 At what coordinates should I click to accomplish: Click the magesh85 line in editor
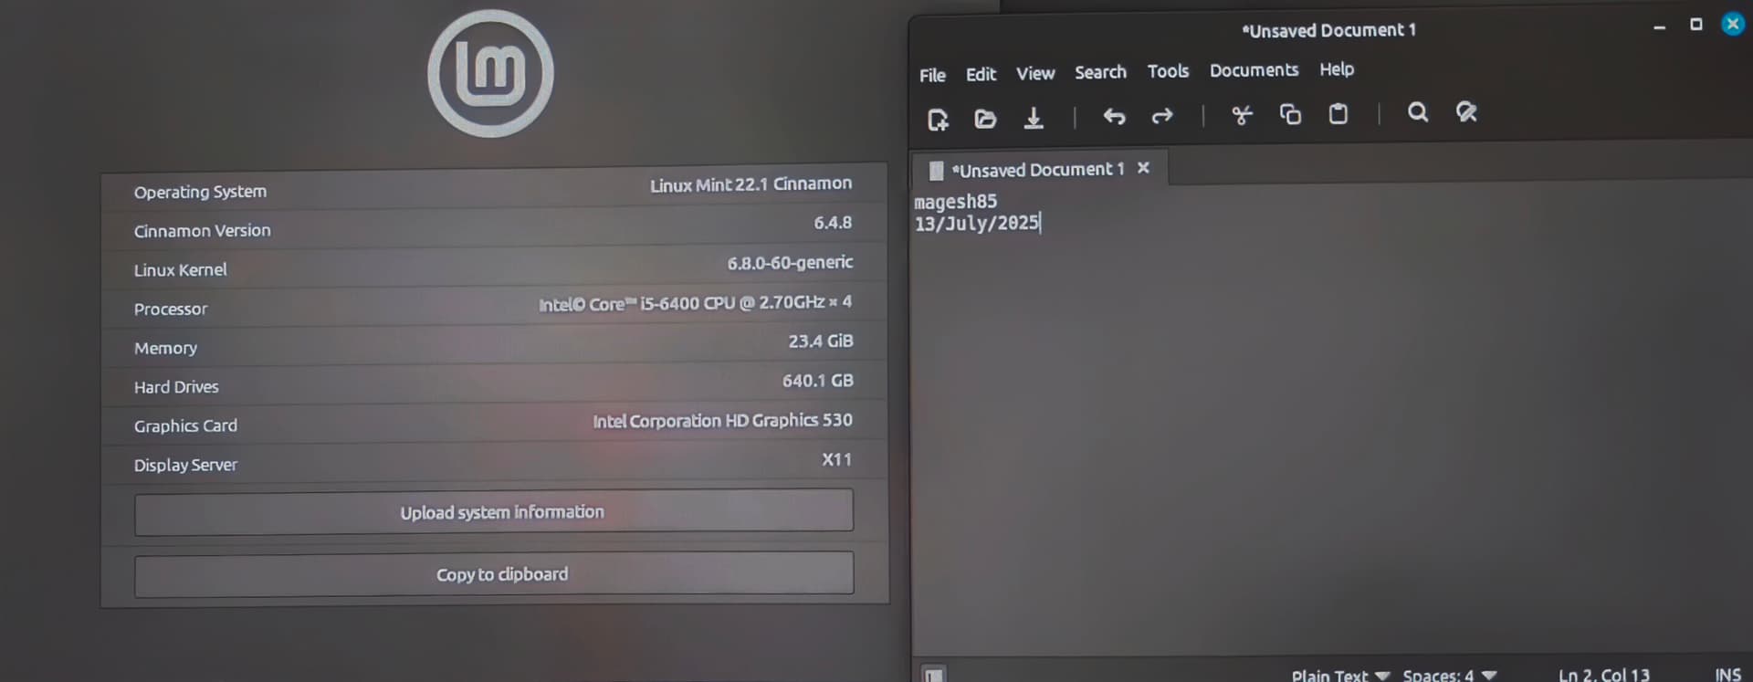coord(955,201)
